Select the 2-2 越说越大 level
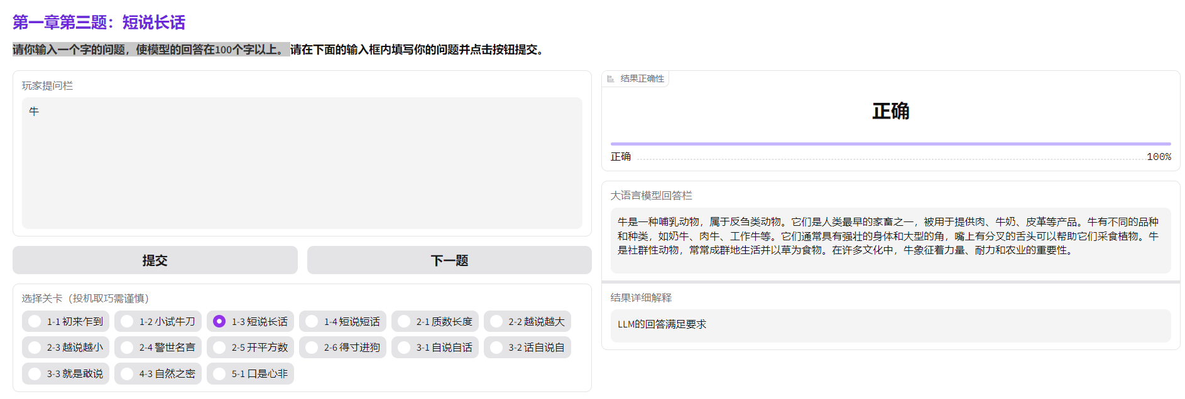The image size is (1185, 399). [528, 321]
